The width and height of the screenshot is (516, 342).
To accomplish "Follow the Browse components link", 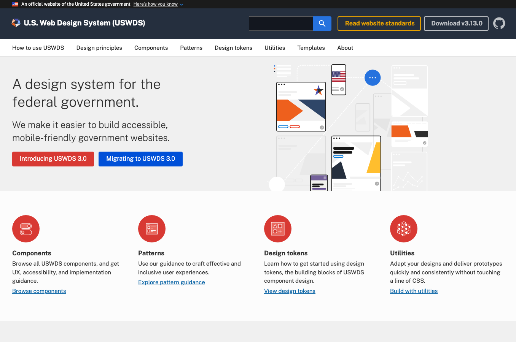I will click(x=39, y=291).
